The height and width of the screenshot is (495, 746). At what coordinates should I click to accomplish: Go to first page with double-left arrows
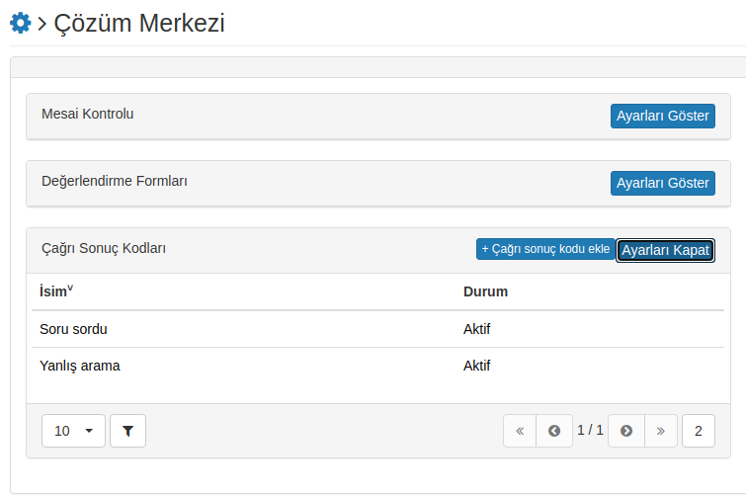(x=520, y=431)
